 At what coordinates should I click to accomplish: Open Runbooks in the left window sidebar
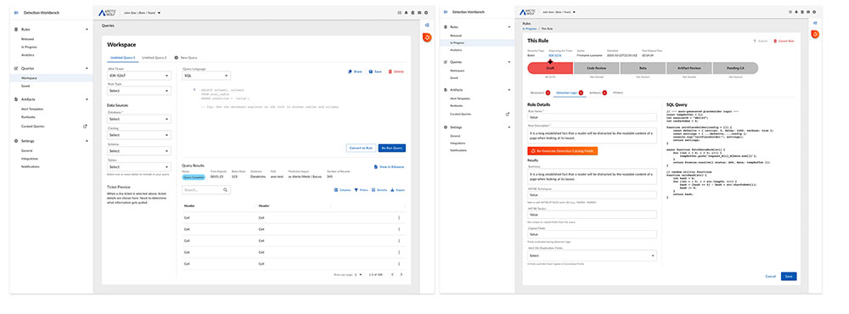[x=27, y=117]
